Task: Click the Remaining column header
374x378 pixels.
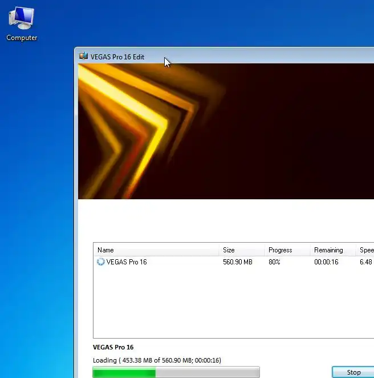Action: pyautogui.click(x=333, y=250)
